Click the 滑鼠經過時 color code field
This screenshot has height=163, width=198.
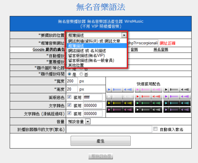coord(93,114)
